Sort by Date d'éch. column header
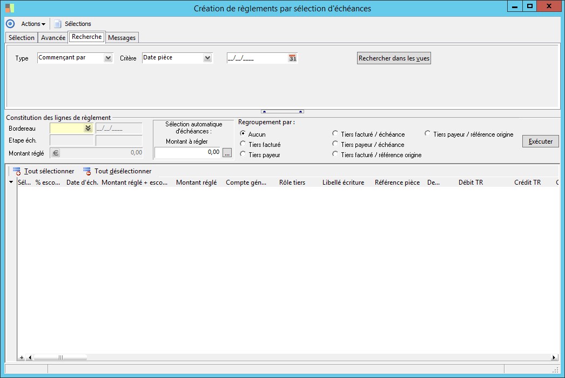The height and width of the screenshot is (378, 565). (x=82, y=183)
